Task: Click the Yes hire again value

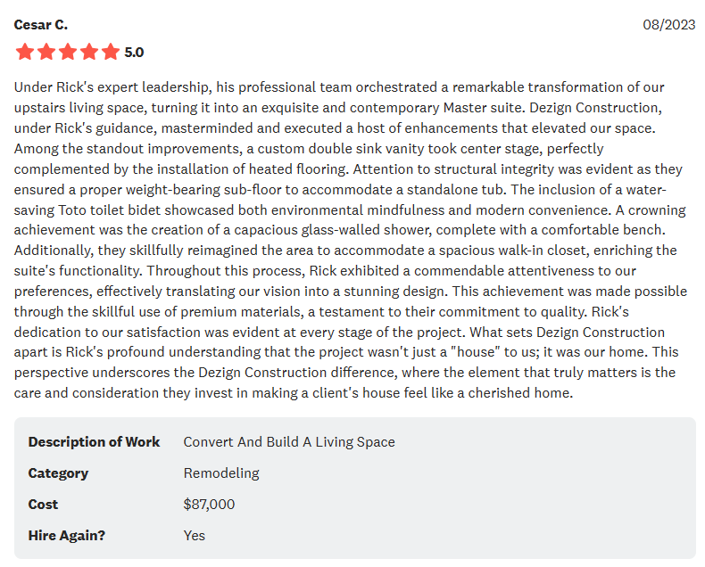Action: pos(195,536)
